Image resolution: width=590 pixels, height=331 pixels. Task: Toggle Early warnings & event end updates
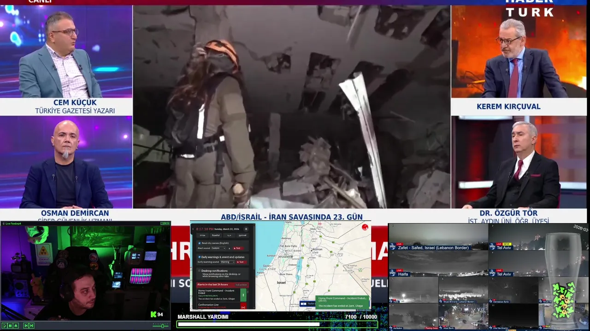pos(200,257)
